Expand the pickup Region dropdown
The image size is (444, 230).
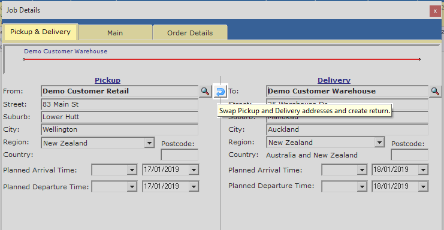(149, 143)
